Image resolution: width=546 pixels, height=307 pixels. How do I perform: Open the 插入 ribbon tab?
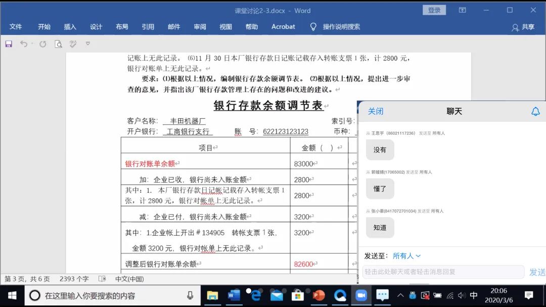coord(70,27)
